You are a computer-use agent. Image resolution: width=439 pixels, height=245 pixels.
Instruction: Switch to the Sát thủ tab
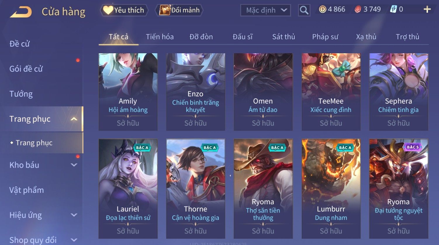(284, 37)
